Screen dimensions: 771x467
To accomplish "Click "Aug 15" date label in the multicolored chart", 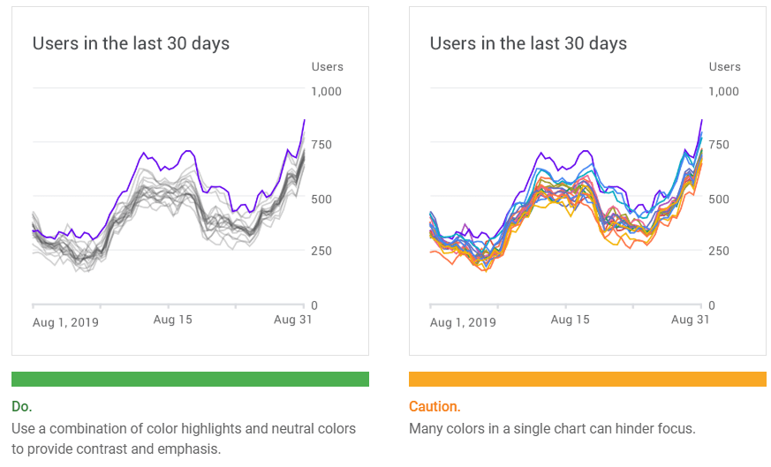I will [570, 320].
